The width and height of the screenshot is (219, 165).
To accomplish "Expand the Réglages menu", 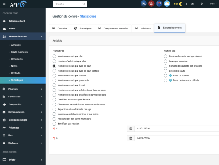I will pyautogui.click(x=23, y=143).
